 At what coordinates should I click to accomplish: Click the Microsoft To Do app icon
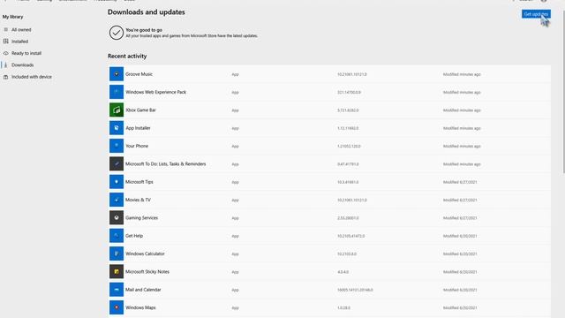point(117,163)
